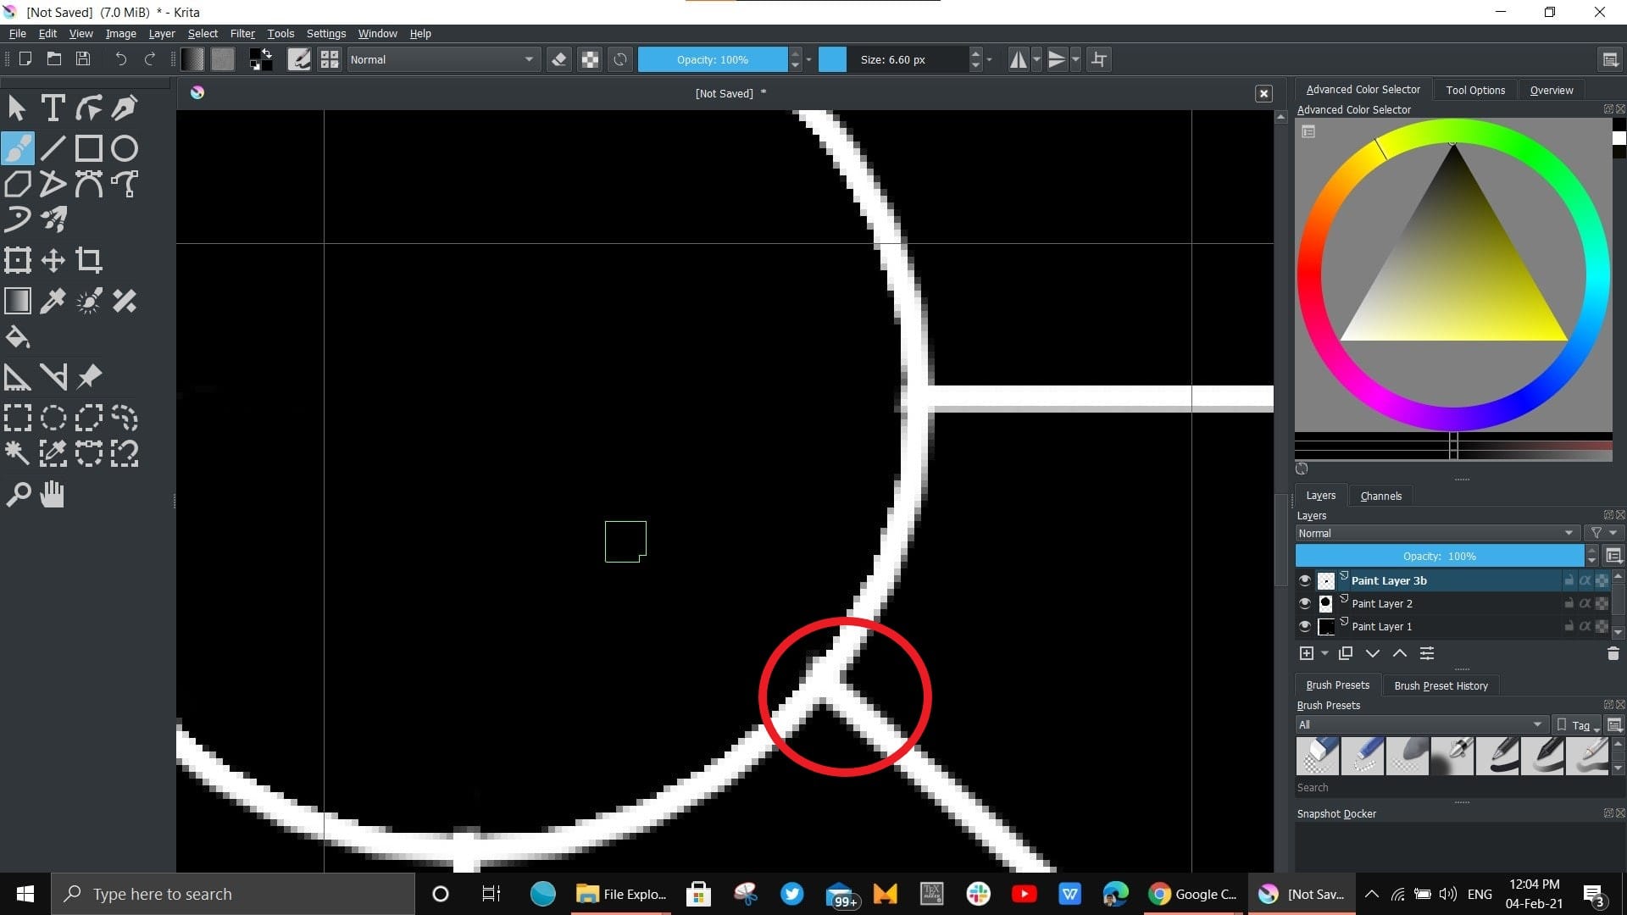
Task: Click the layer Opacity 100% slider
Action: pos(1440,556)
